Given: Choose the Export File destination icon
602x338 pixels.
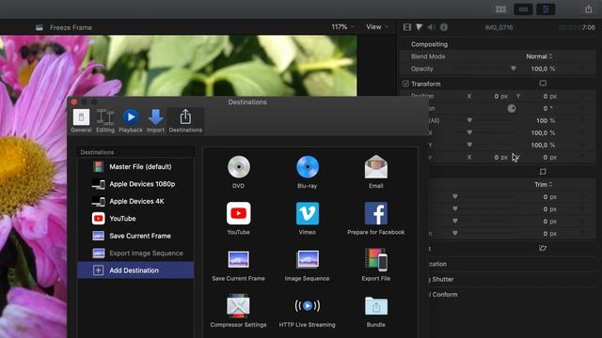Looking at the screenshot, I should [376, 259].
